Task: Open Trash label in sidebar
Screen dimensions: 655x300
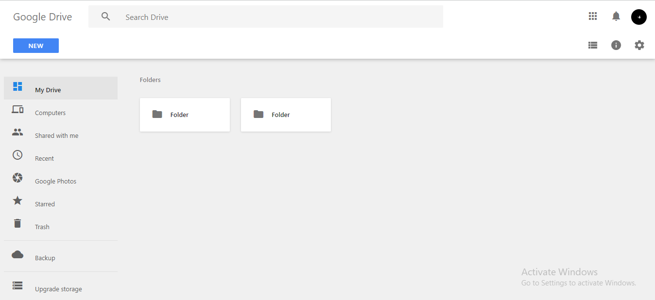Action: click(x=42, y=227)
